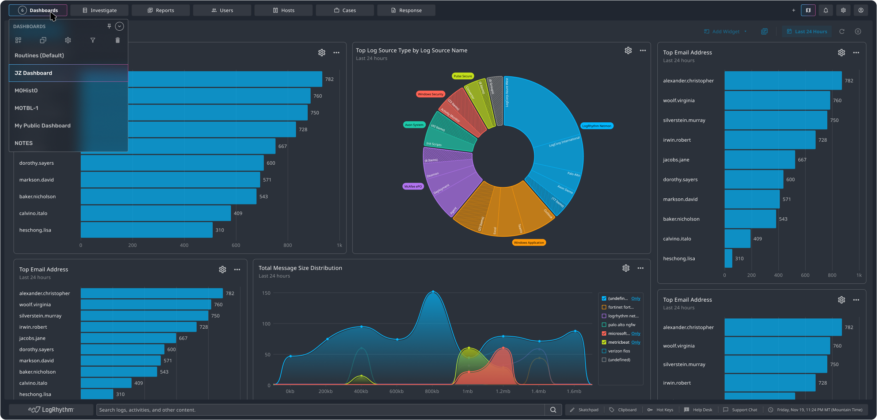The width and height of the screenshot is (877, 420).
Task: Open notifications bell
Action: tap(826, 10)
